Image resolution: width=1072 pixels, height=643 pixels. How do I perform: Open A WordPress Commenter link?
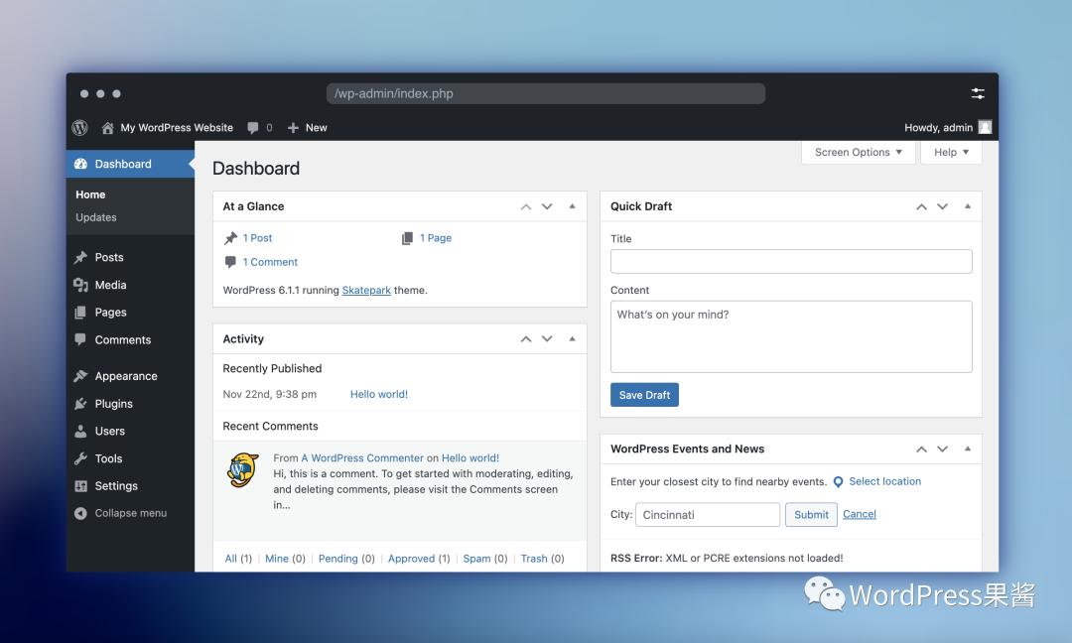pyautogui.click(x=362, y=457)
